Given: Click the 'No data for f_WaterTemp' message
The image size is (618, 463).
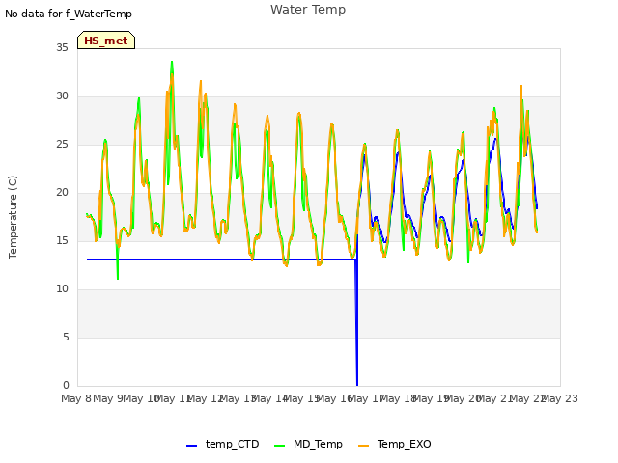Looking at the screenshot, I should tap(69, 14).
